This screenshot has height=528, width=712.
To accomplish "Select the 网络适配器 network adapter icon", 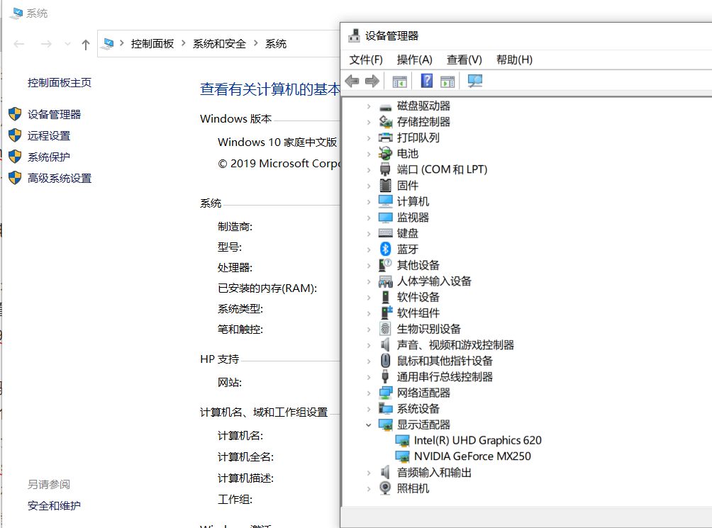I will click(x=386, y=393).
